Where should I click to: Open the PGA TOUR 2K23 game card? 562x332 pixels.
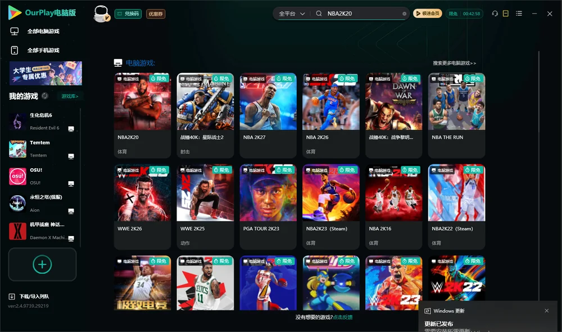click(x=268, y=207)
